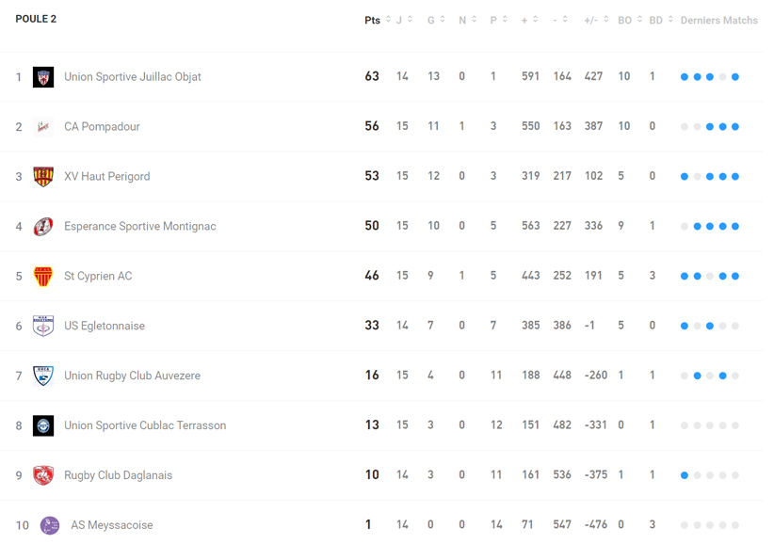
Task: Open the AS Meyssacoise team page
Action: pos(112,525)
